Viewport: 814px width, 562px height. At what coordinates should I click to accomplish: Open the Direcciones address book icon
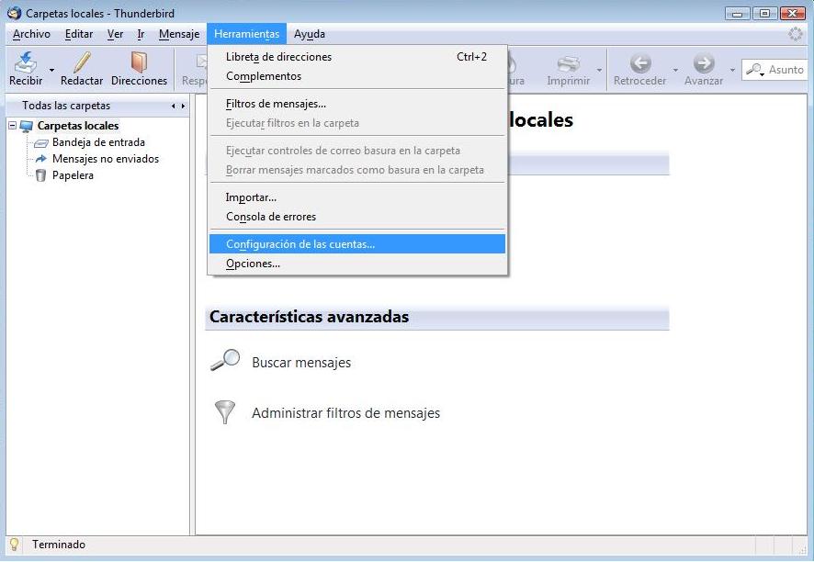click(139, 62)
